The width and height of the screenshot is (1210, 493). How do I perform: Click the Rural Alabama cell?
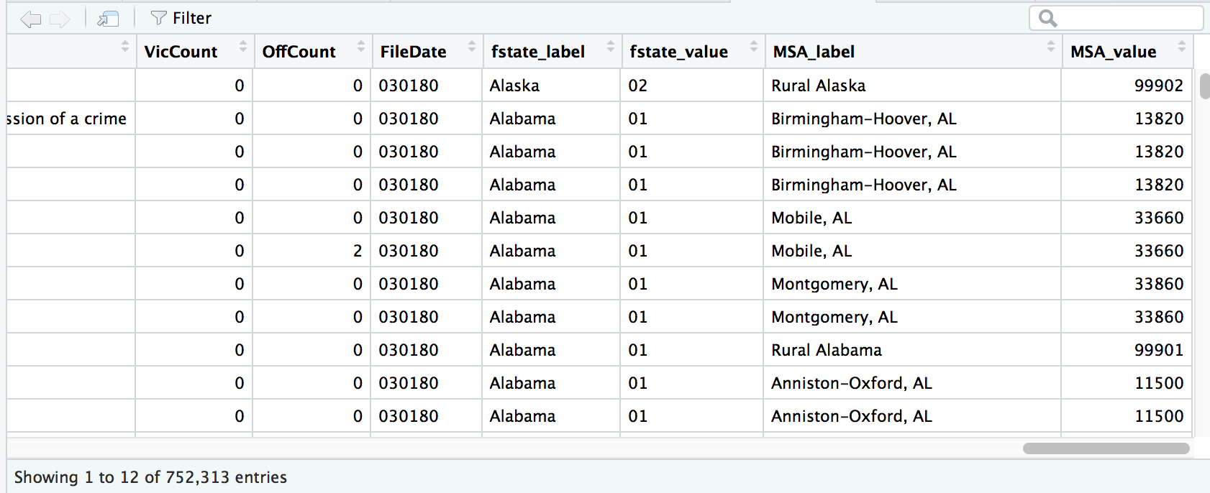tap(826, 350)
